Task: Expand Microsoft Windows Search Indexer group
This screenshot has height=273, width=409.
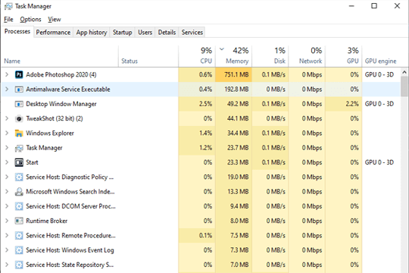Action: [7, 192]
